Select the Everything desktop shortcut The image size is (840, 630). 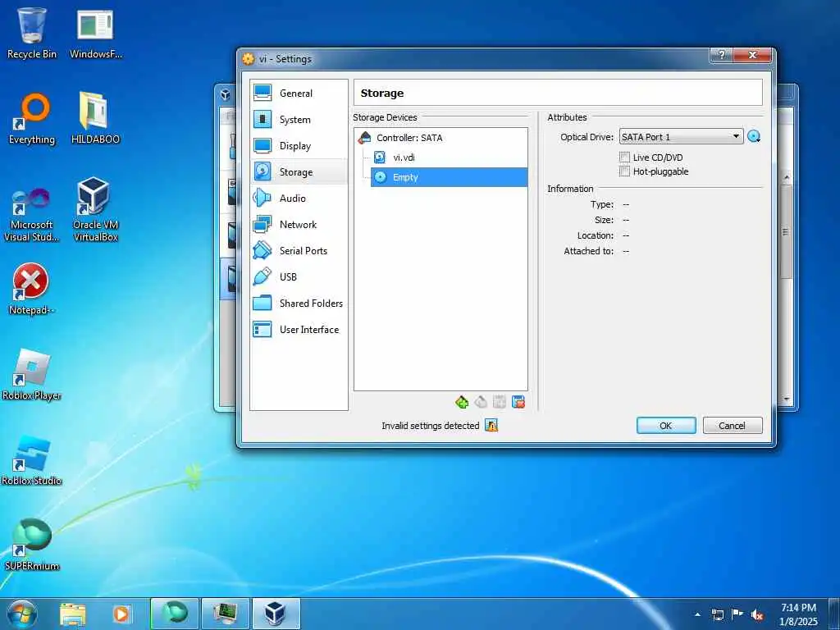32,119
